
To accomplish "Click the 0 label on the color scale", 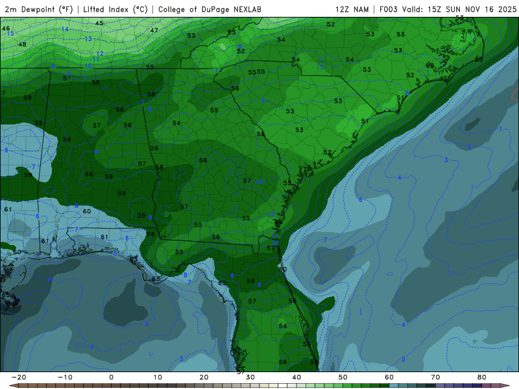I will (x=111, y=377).
